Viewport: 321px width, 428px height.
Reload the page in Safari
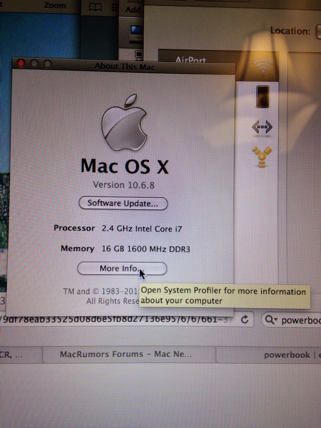(245, 319)
